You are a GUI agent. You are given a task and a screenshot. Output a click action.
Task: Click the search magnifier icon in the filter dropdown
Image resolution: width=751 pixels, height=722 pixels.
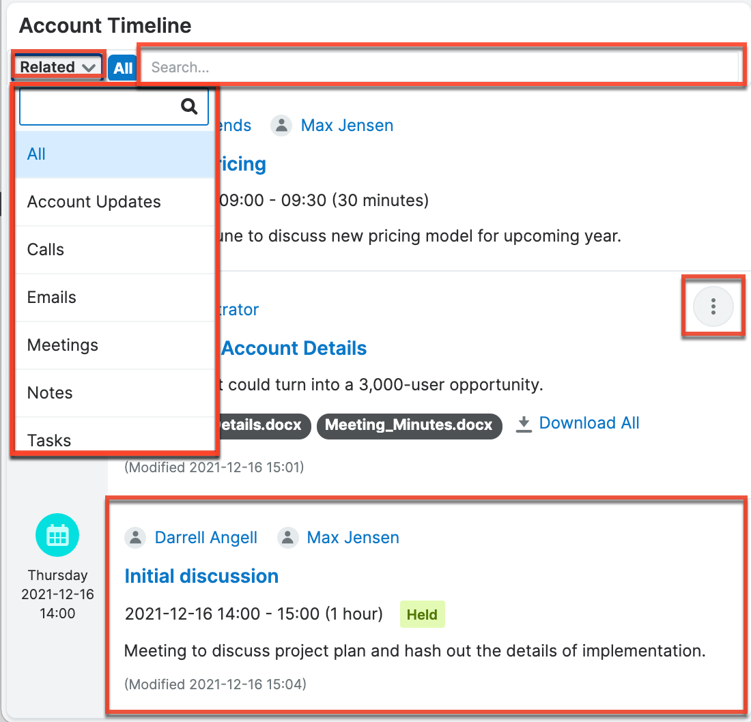click(188, 106)
